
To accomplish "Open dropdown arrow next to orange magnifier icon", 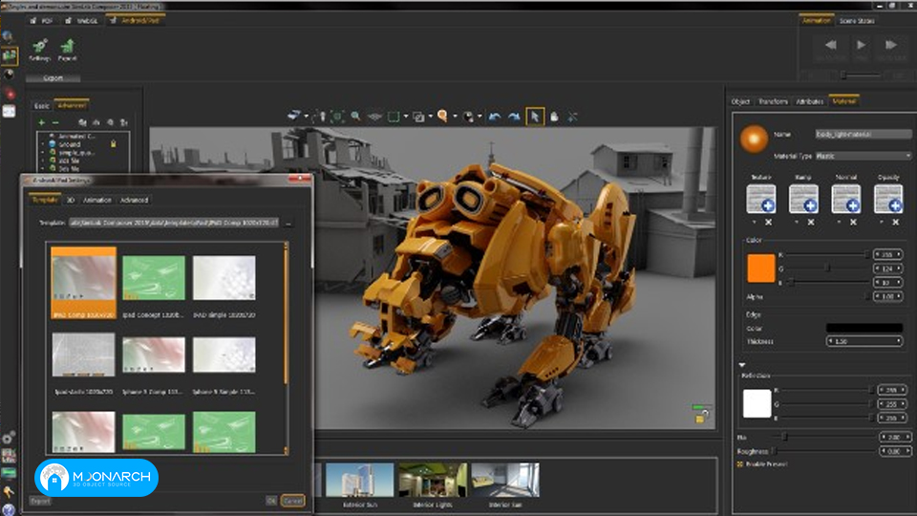I will pyautogui.click(x=455, y=117).
